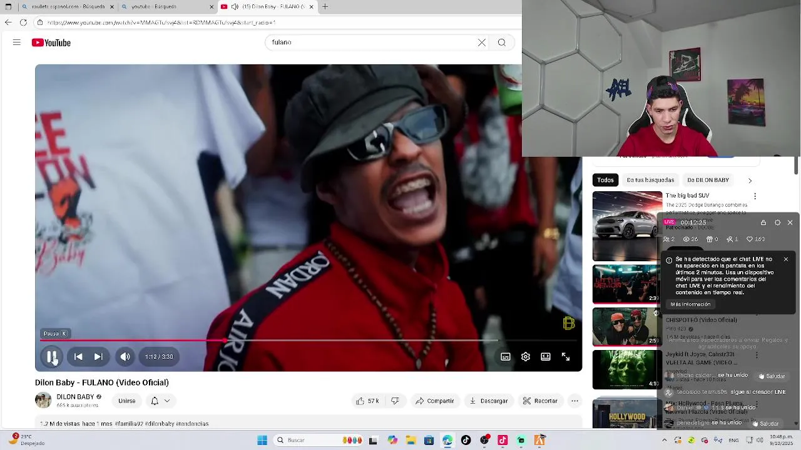Open The big bad SUV thumbnail
This screenshot has height=450, width=801.
point(627,226)
